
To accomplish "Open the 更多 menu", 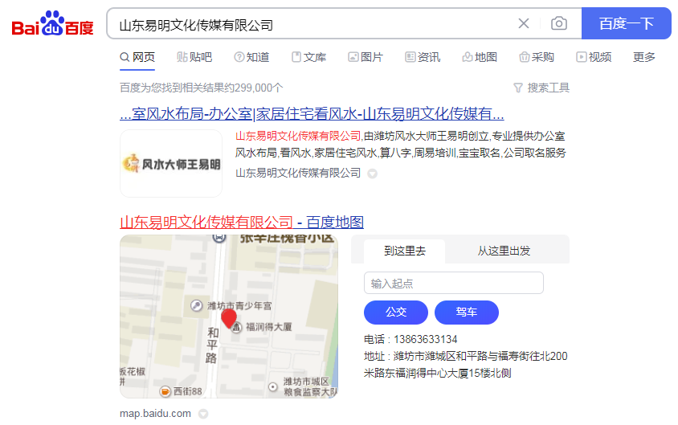I will click(x=644, y=57).
